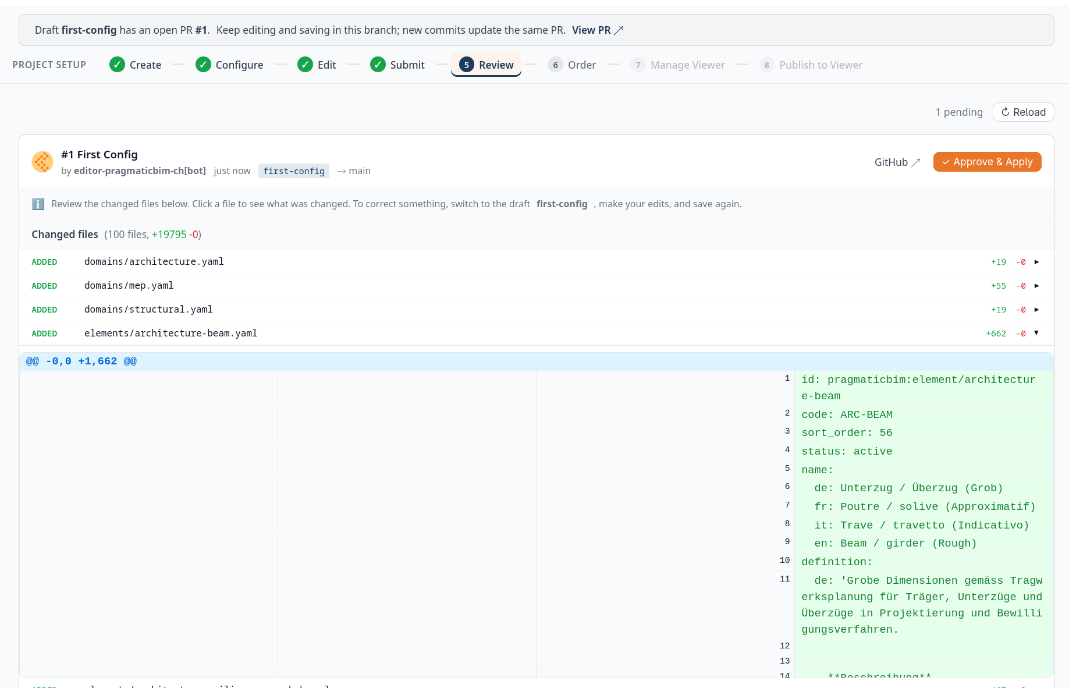Click elements/architecture-beam.yaml file name
The height and width of the screenshot is (688, 1069).
tap(171, 333)
